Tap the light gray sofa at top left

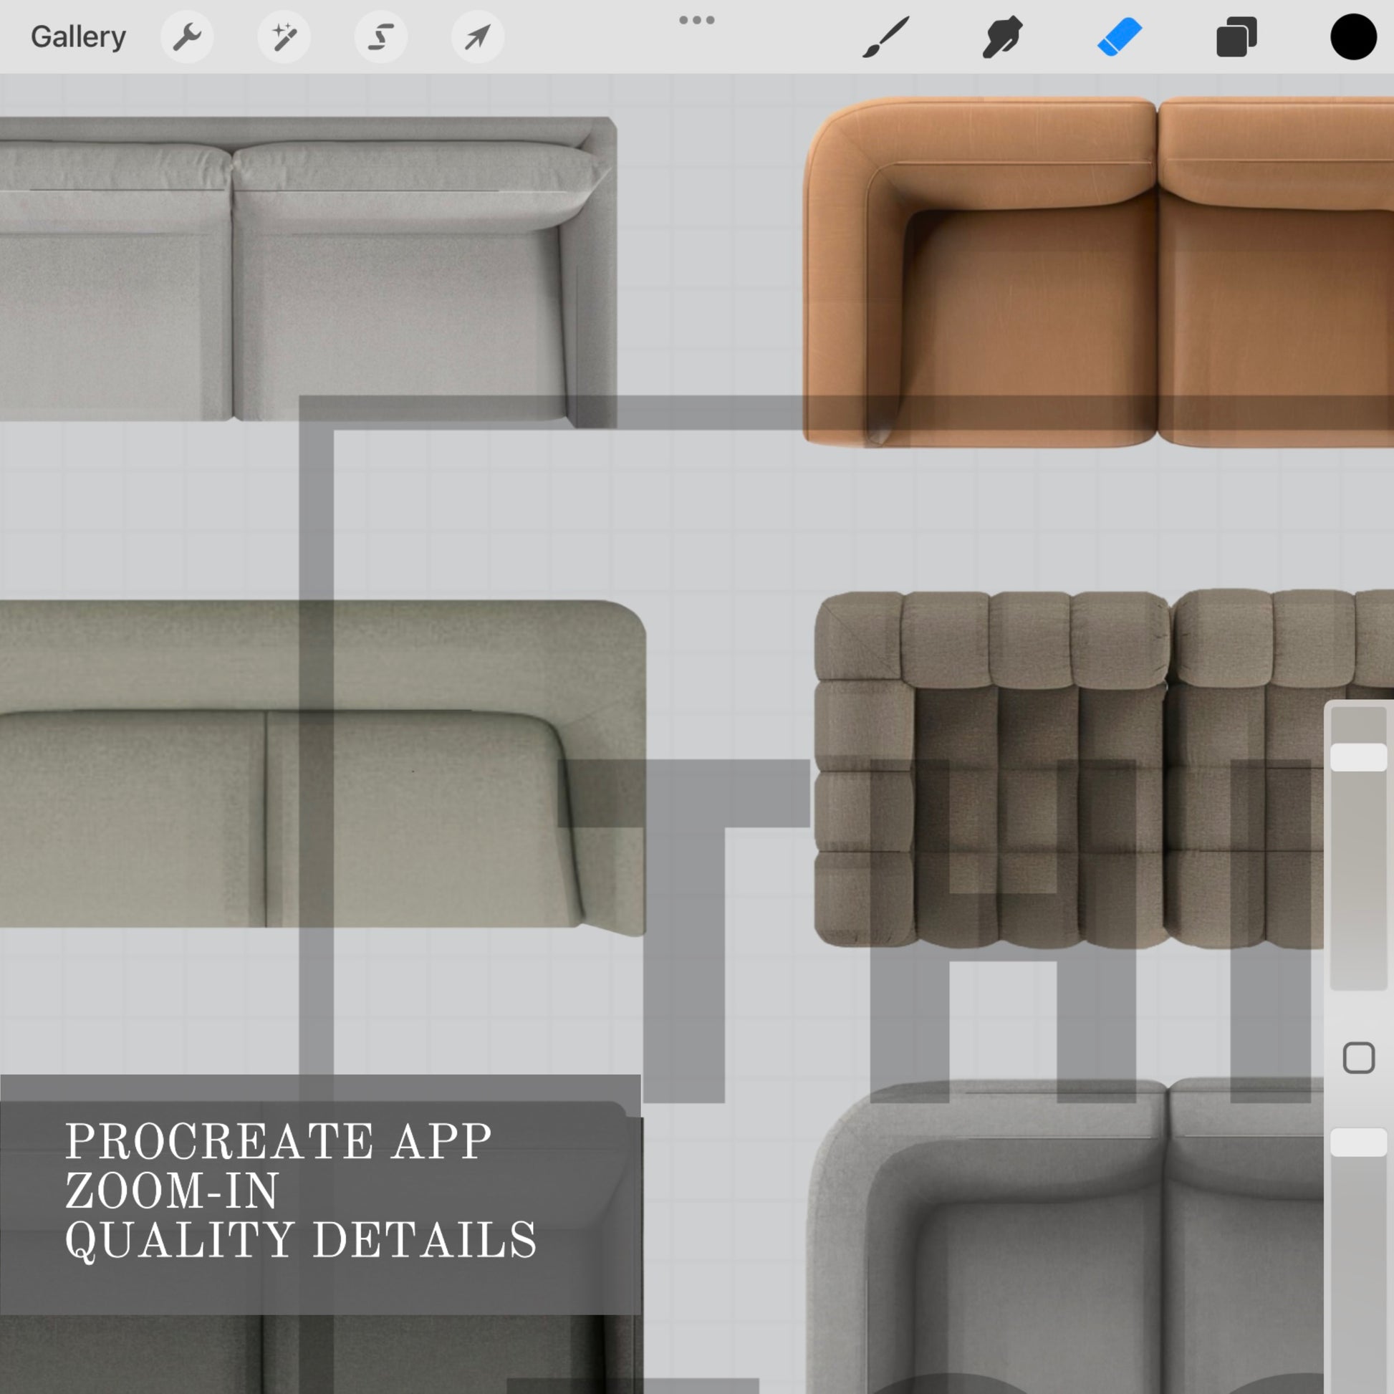click(308, 271)
